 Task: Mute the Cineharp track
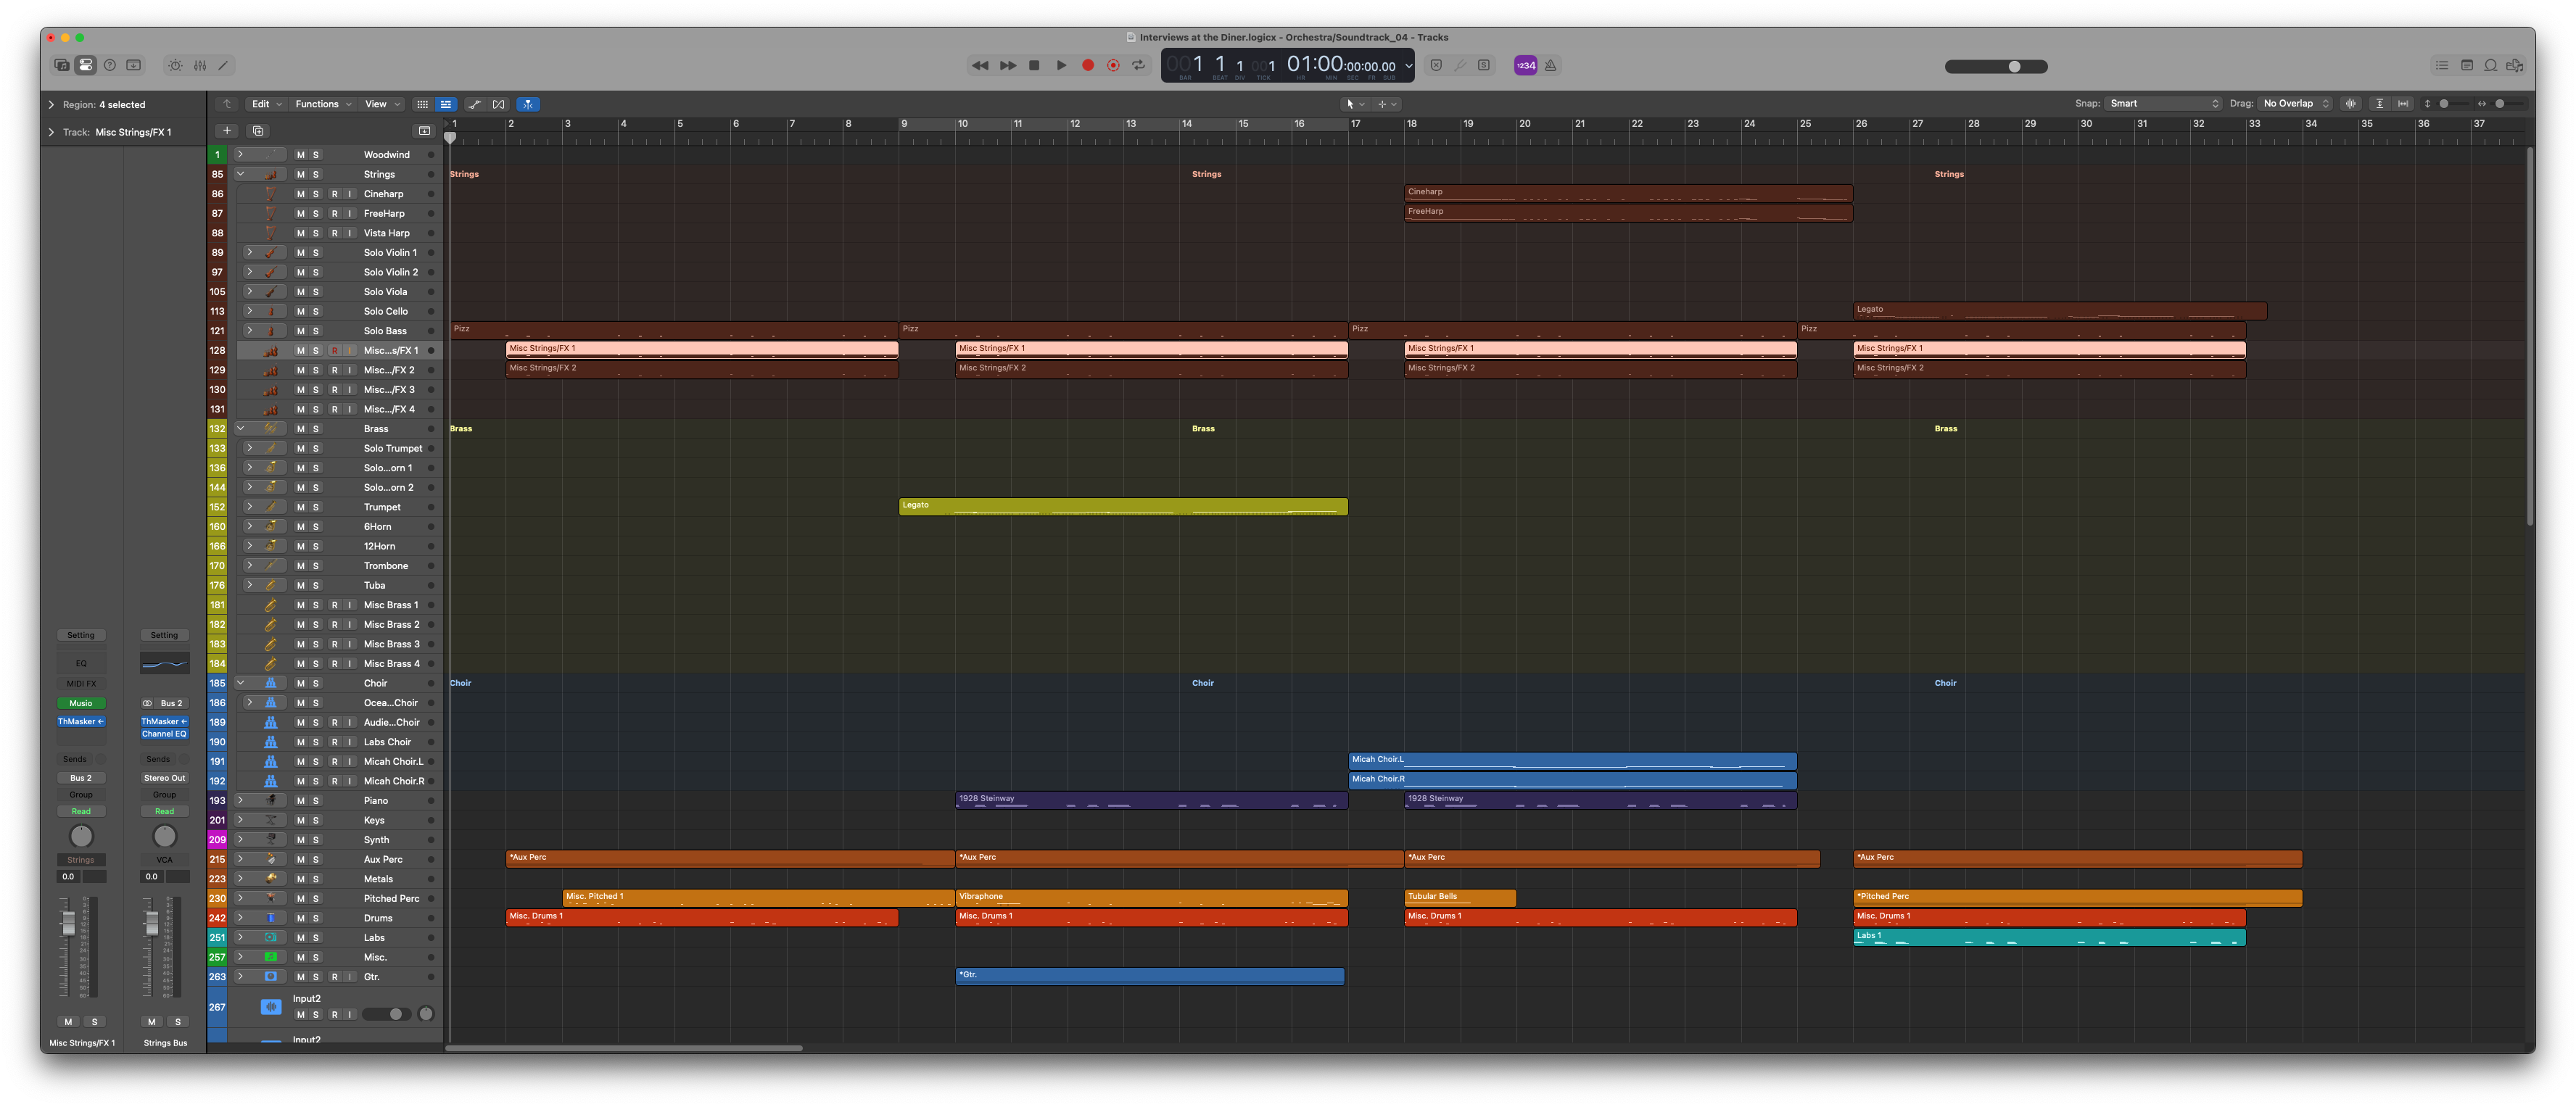click(300, 194)
